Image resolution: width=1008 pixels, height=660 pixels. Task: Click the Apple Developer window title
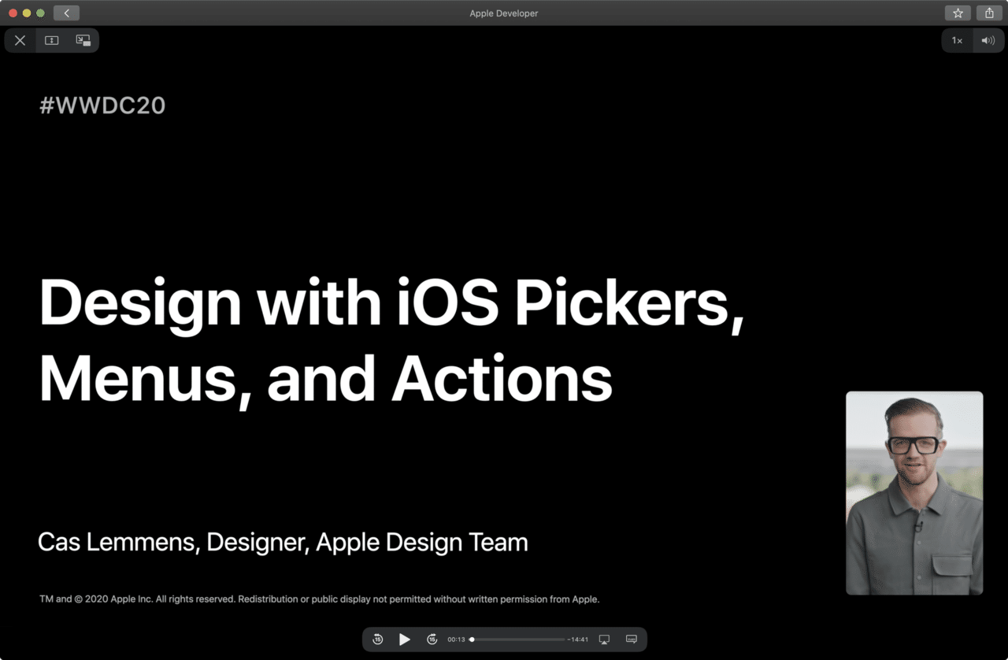click(504, 13)
